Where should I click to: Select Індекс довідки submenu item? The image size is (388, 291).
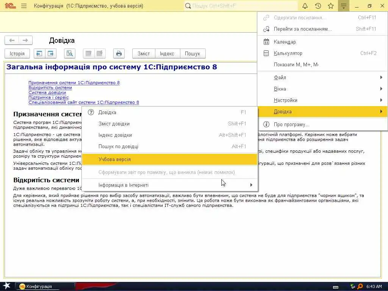[x=170, y=135]
